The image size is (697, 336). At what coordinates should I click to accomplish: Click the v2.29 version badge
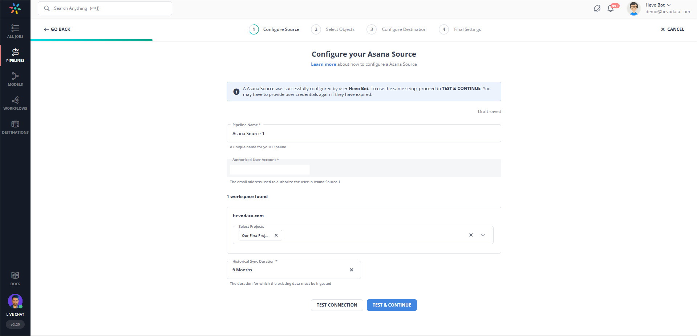coord(15,324)
